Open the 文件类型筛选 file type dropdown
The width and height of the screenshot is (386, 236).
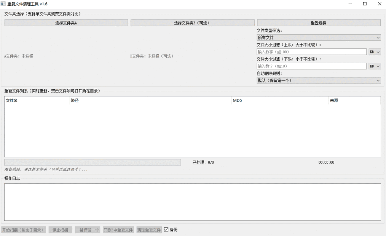click(319, 37)
